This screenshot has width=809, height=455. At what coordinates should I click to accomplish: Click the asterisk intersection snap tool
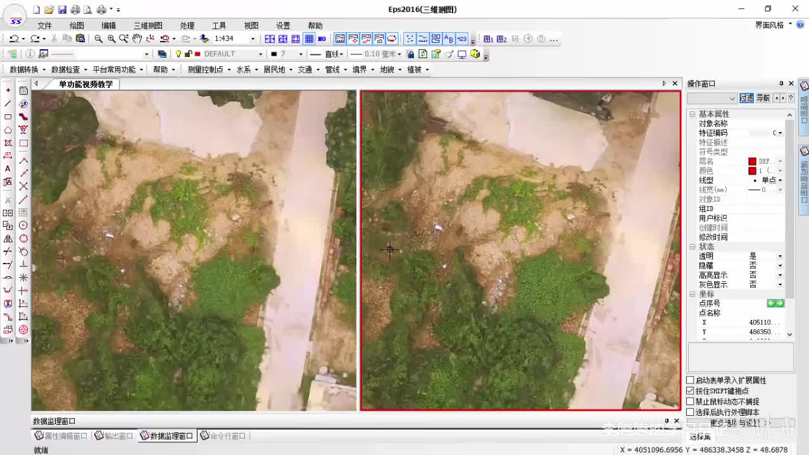(23, 277)
